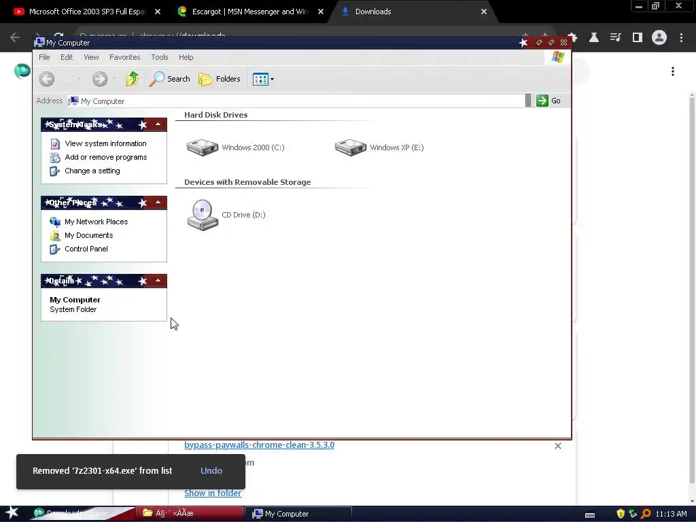Click the My Computer address field
The height and width of the screenshot is (522, 696).
click(x=296, y=101)
